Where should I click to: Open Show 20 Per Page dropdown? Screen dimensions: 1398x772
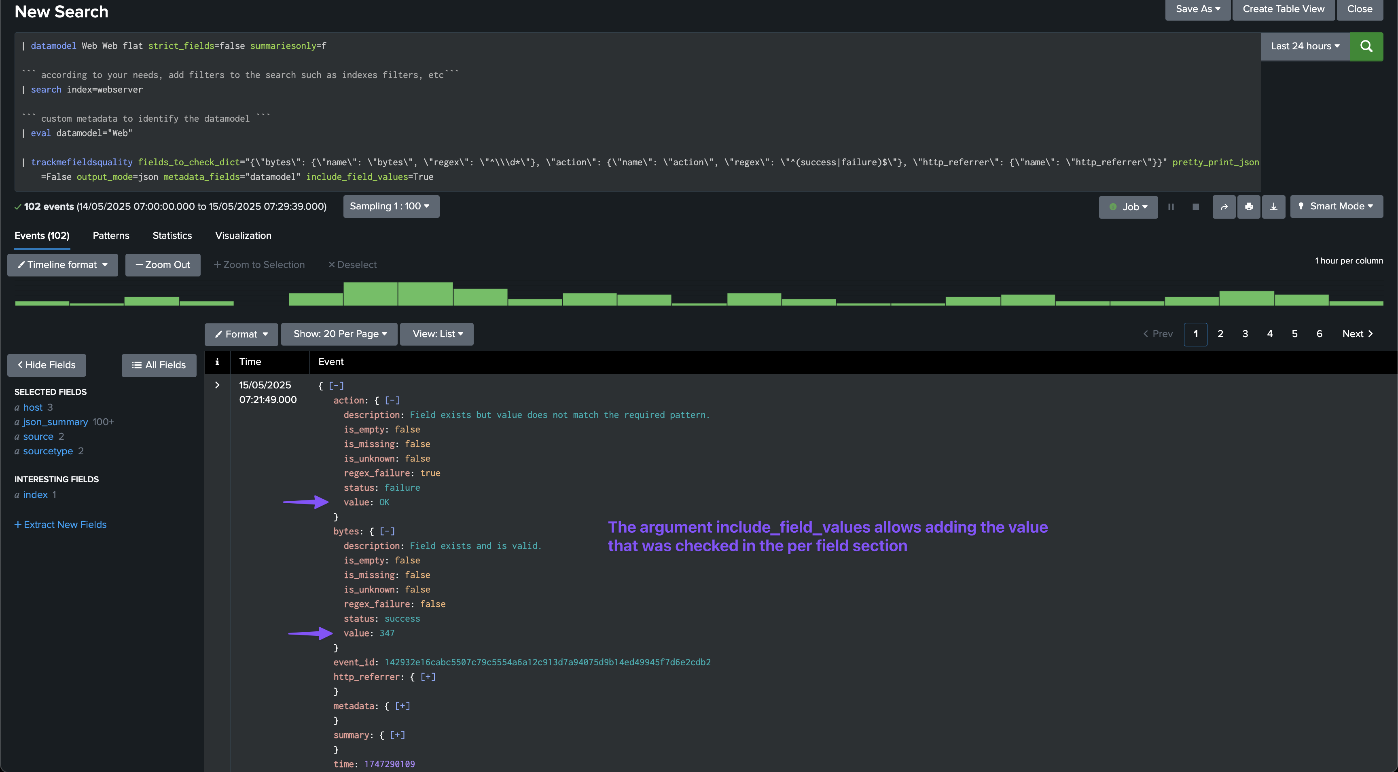click(339, 334)
